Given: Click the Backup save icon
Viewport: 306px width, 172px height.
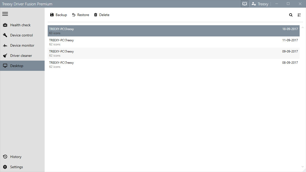Looking at the screenshot, I should click(x=52, y=15).
